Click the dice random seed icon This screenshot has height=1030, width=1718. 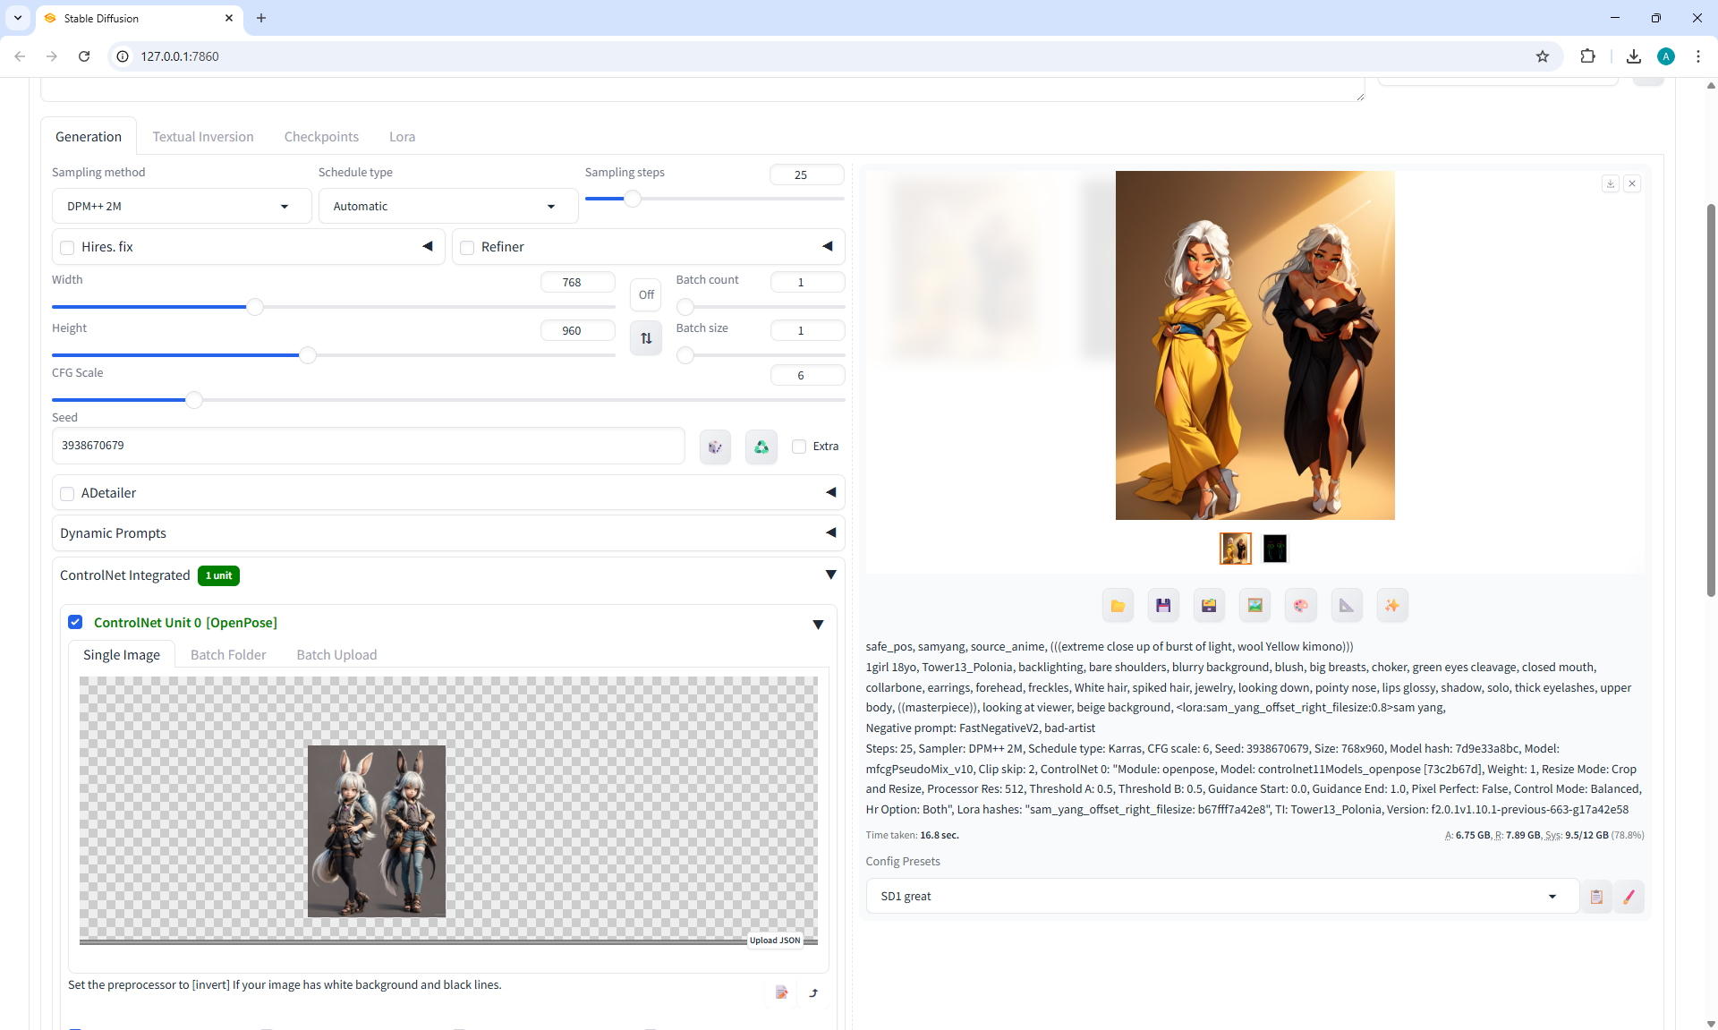pos(715,447)
